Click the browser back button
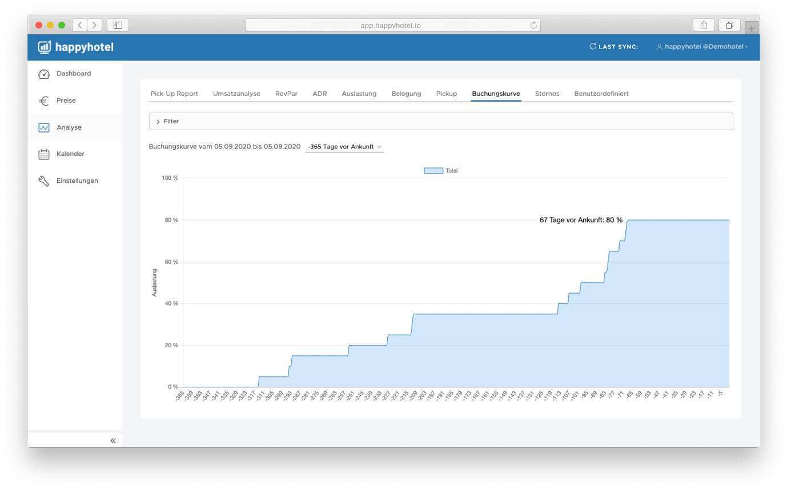 click(x=80, y=25)
